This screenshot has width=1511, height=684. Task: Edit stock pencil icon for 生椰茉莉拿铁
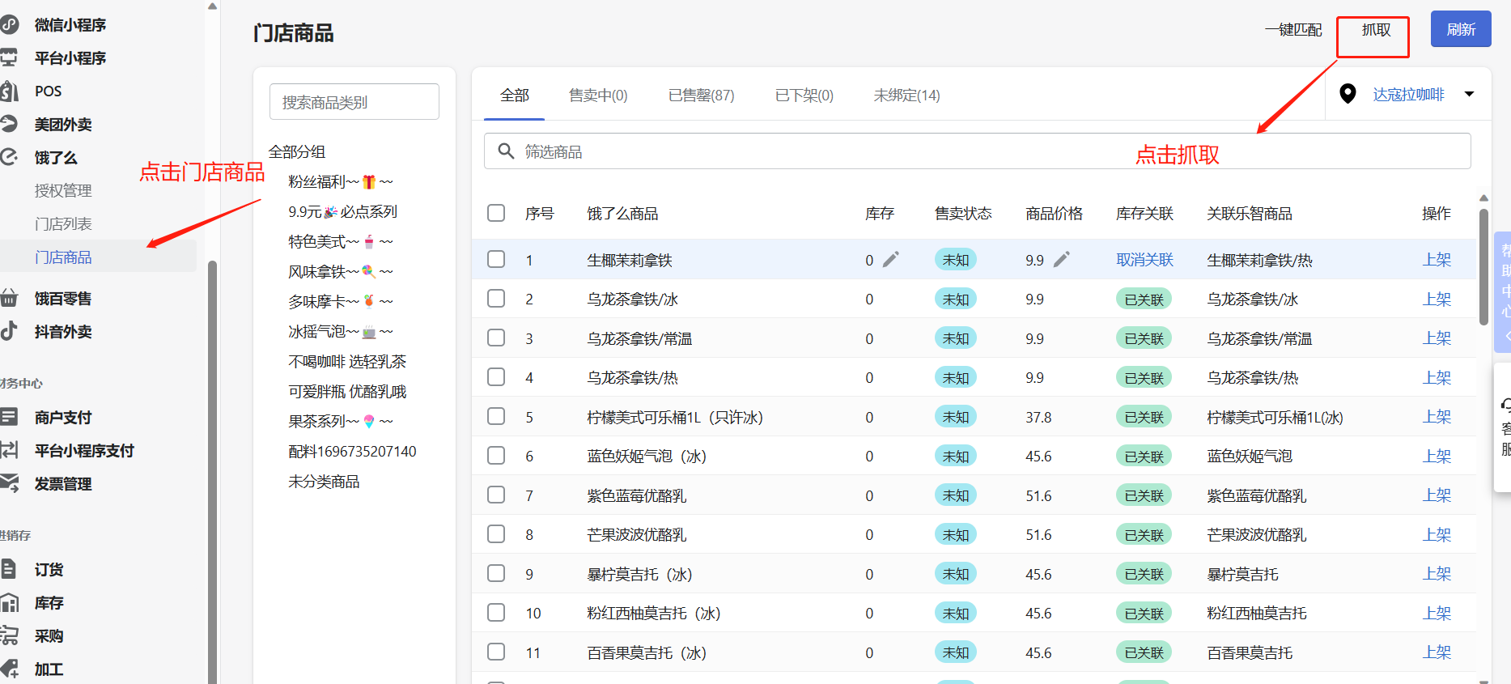click(890, 259)
